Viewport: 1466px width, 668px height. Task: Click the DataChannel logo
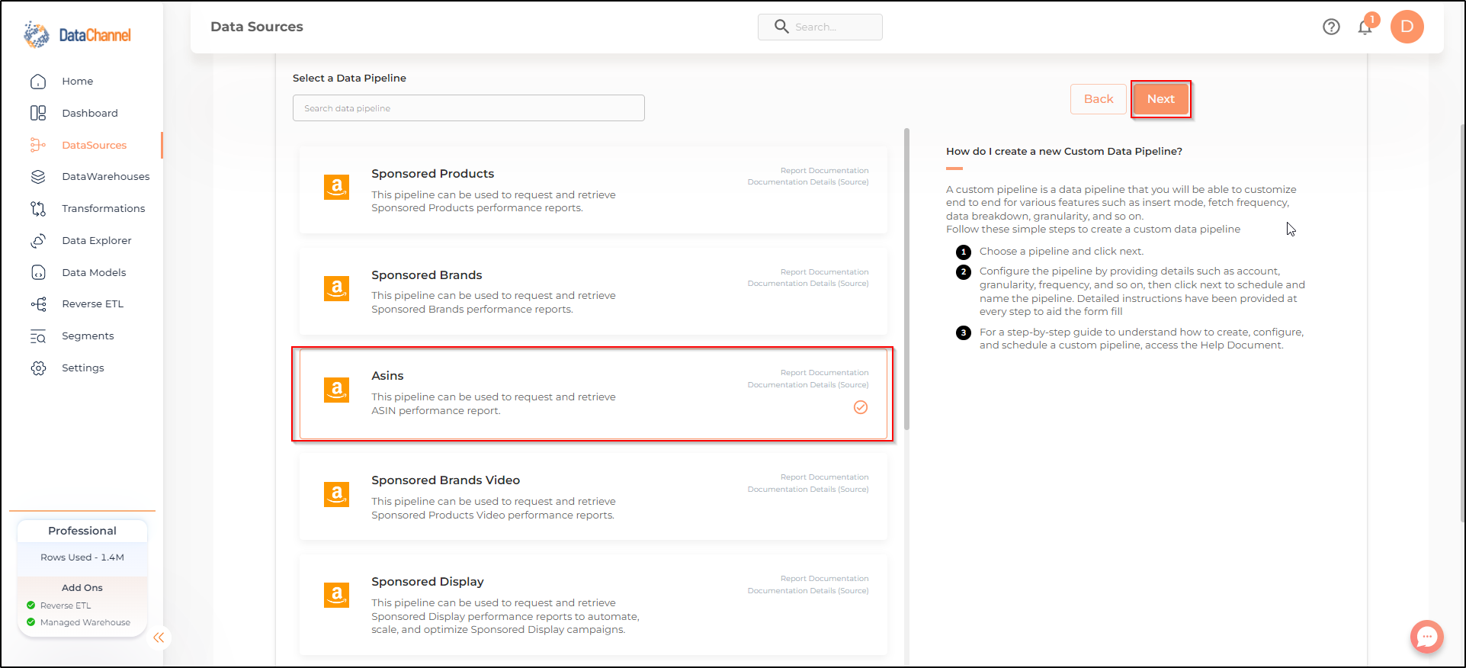click(x=77, y=35)
